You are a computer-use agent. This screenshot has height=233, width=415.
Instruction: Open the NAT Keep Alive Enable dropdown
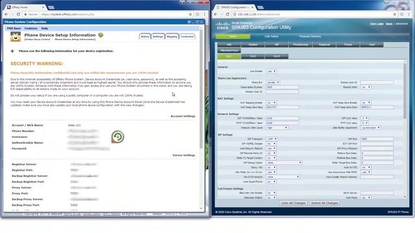click(x=366, y=102)
